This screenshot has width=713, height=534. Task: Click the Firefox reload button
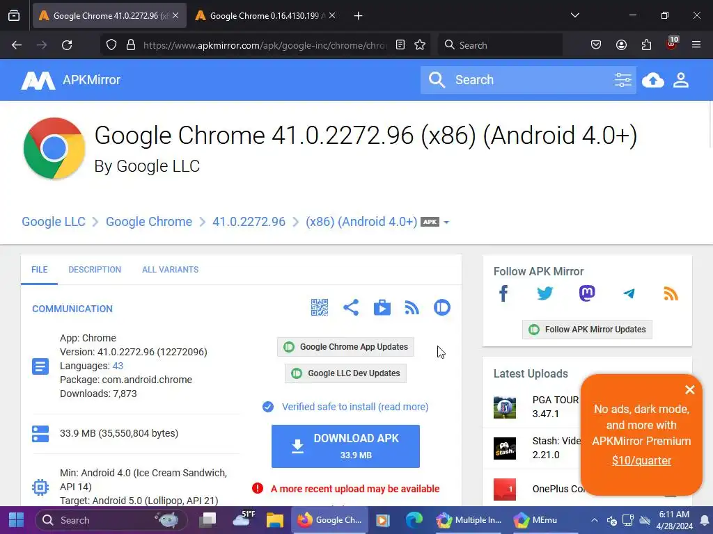coord(67,45)
